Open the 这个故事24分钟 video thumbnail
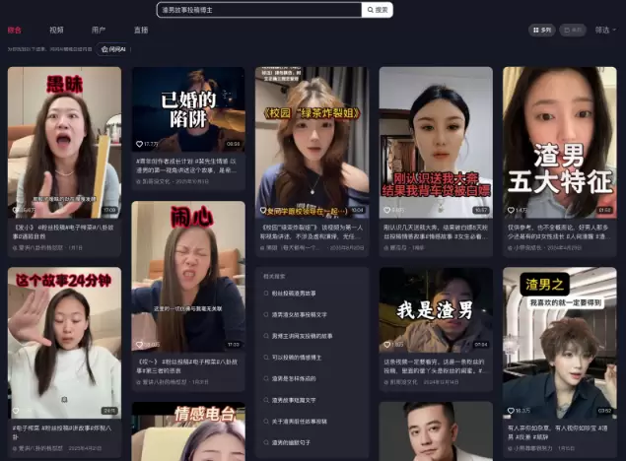 tap(64, 343)
